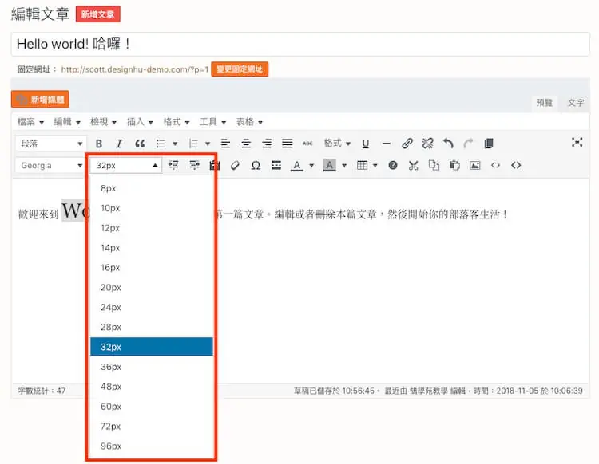Insert horizontal line
The image size is (599, 464).
point(387,144)
